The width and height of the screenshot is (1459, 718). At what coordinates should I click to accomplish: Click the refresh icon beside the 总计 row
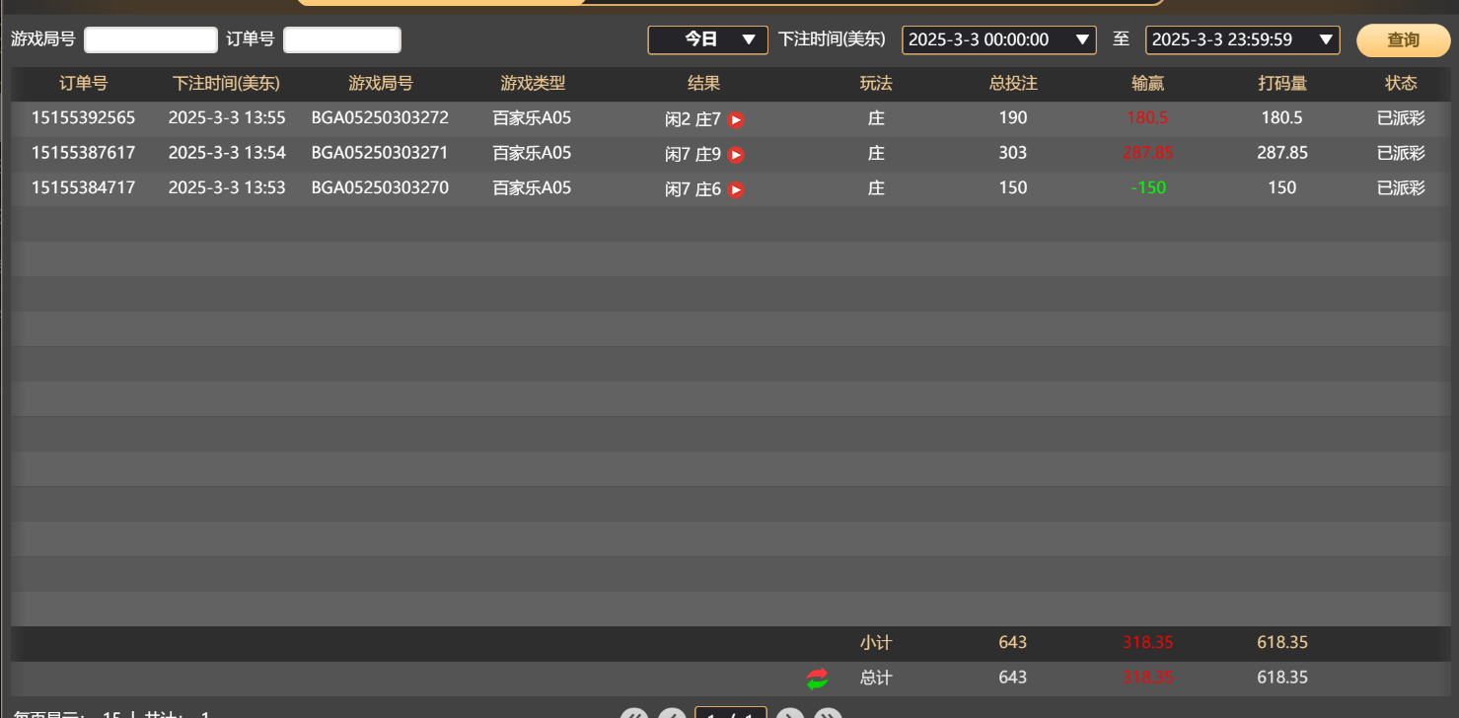point(817,678)
